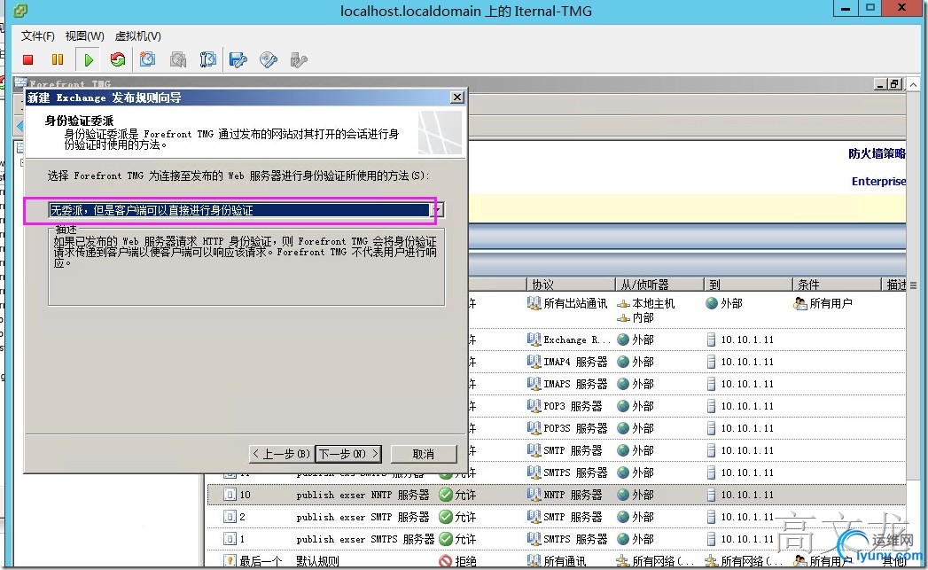Cancel the wizard with 取消
Viewport: 928px width, 570px height.
[x=423, y=454]
